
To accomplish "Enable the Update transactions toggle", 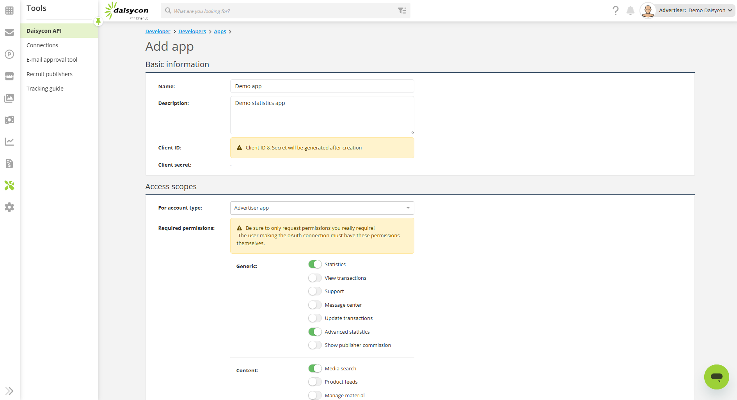I will [x=315, y=318].
